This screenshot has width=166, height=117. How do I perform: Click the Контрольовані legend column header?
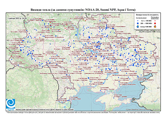click(141, 18)
